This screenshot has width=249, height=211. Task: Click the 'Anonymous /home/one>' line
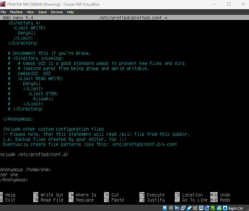(25, 170)
